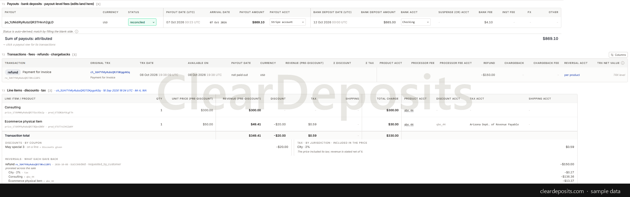Click the TOTAL CHARGE column header
Viewport: 630px width, 197px height.
click(388, 98)
